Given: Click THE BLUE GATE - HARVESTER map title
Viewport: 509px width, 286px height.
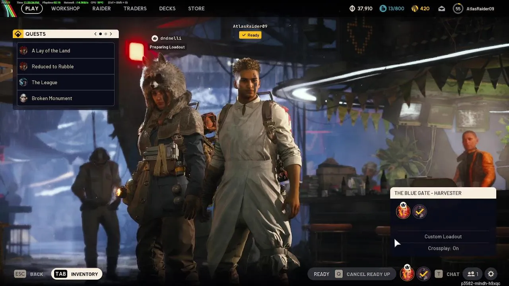Looking at the screenshot, I should click(428, 193).
